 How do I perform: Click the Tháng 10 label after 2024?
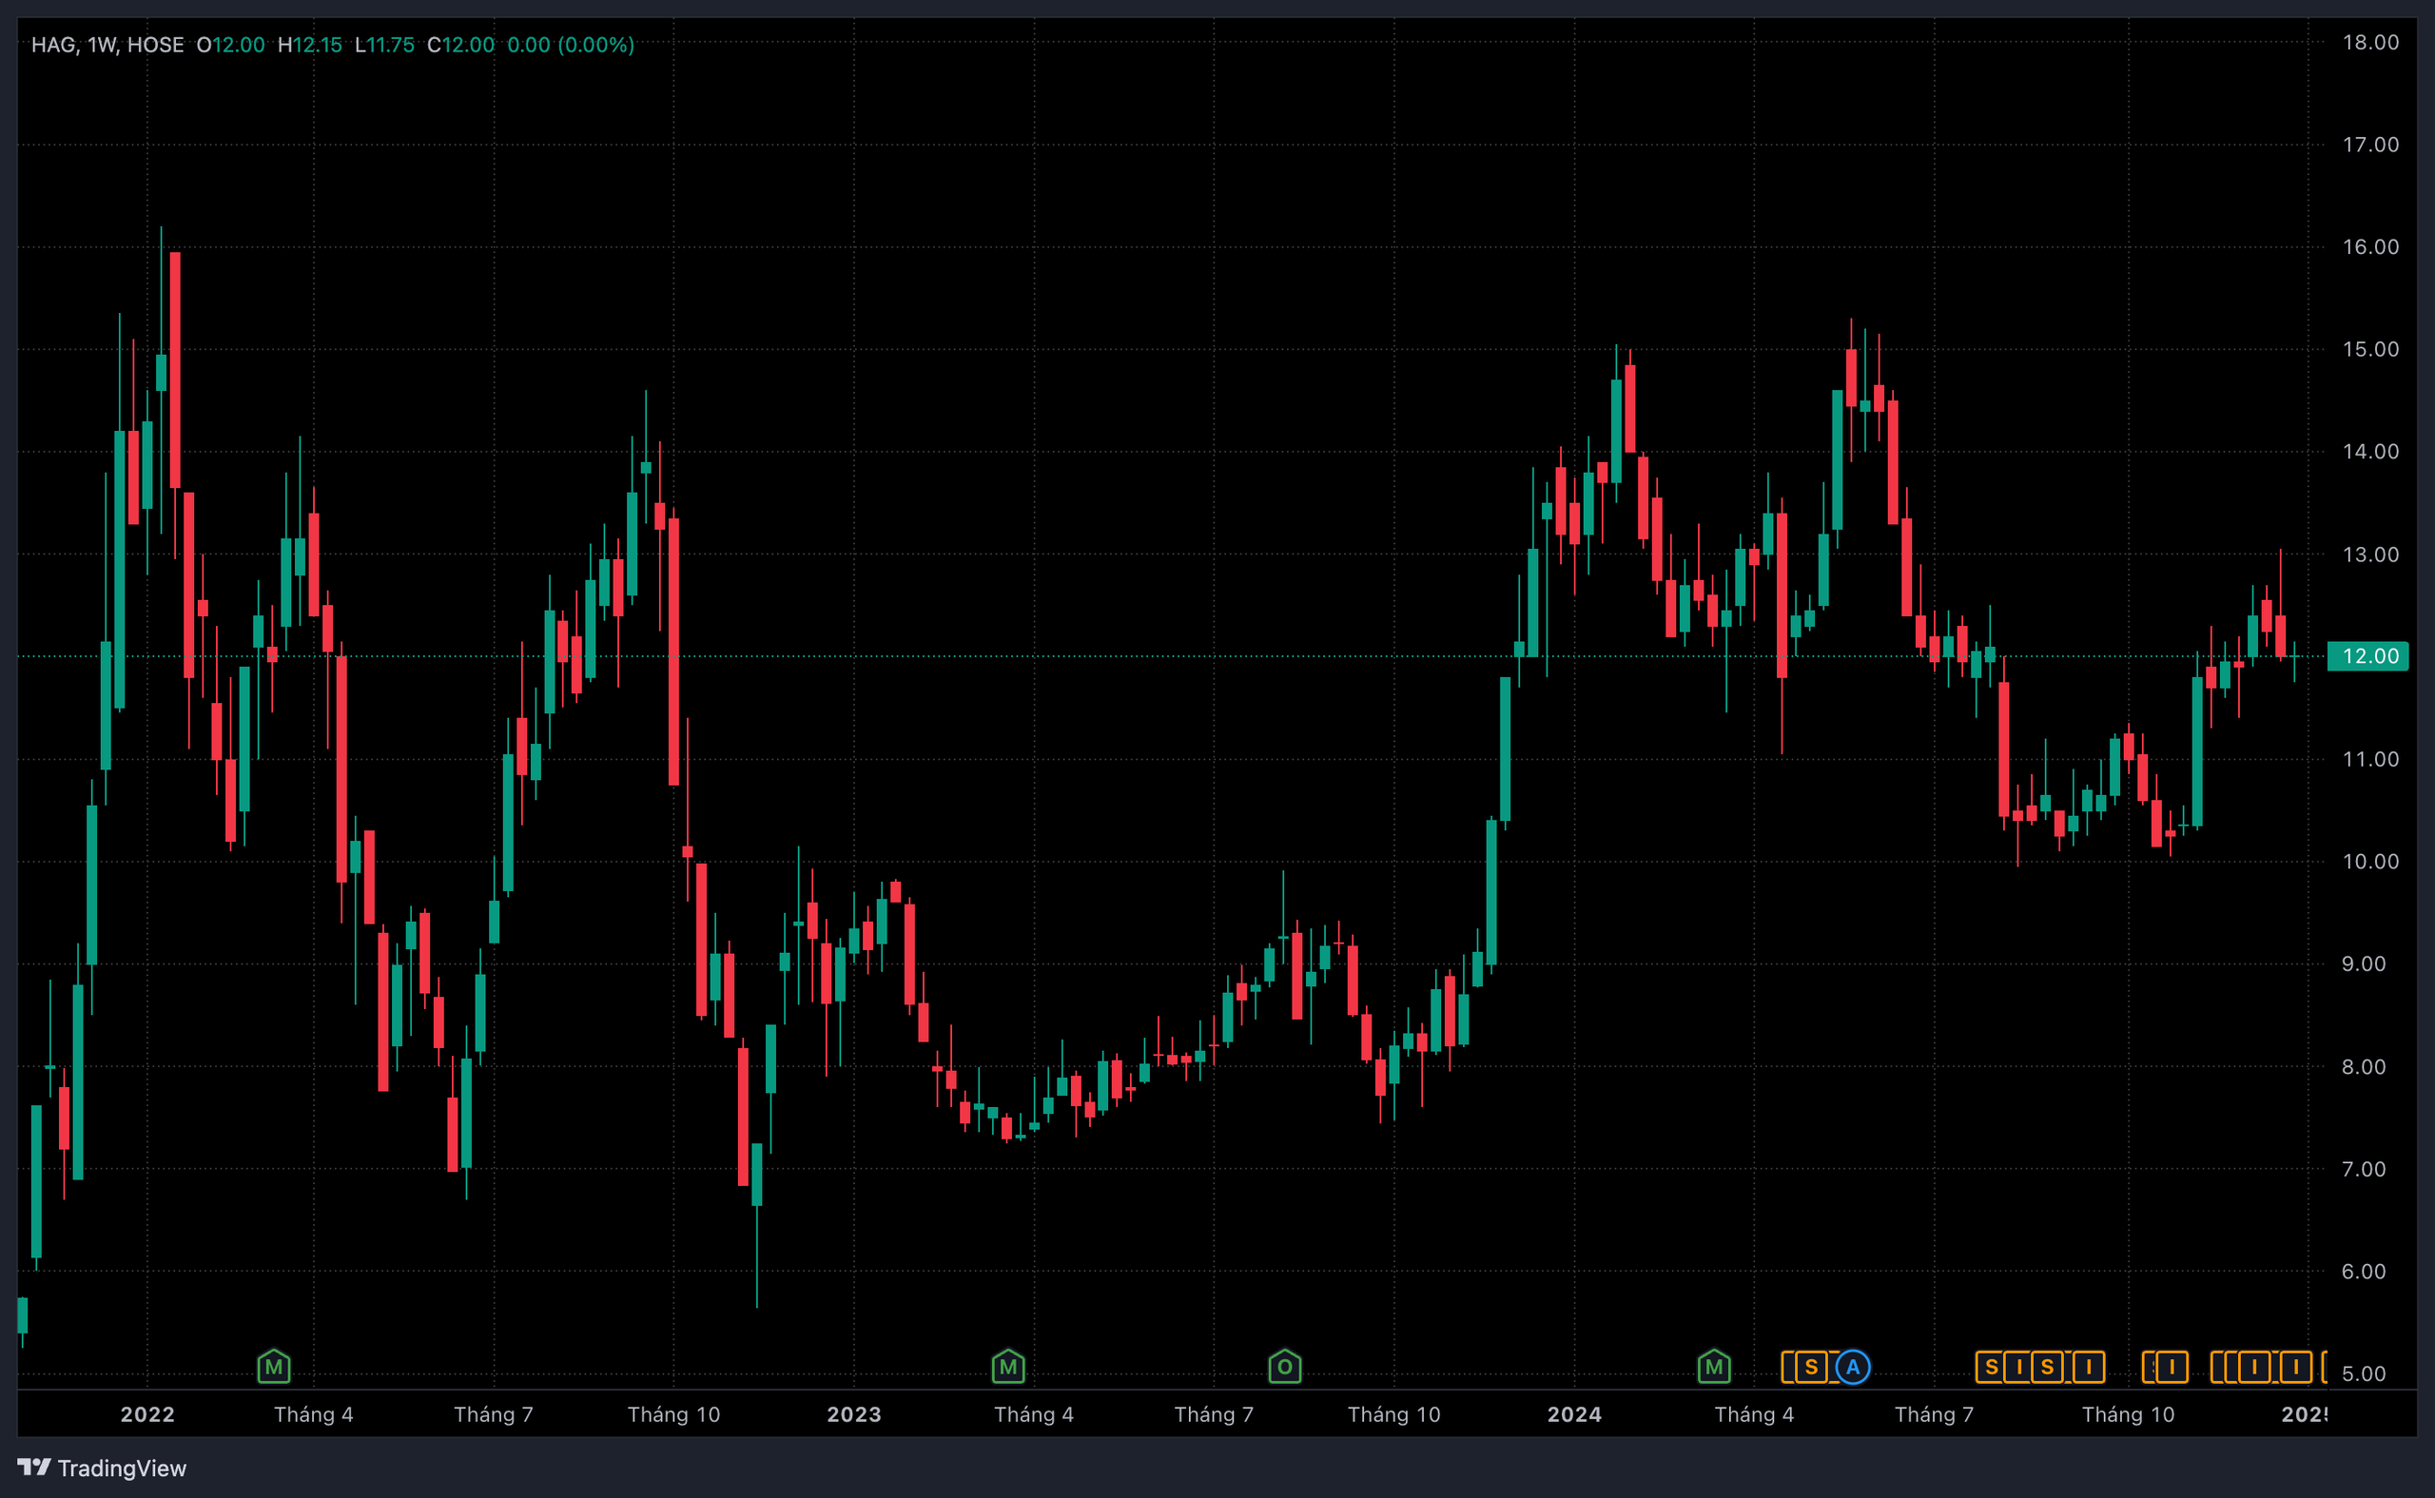tap(2128, 1413)
